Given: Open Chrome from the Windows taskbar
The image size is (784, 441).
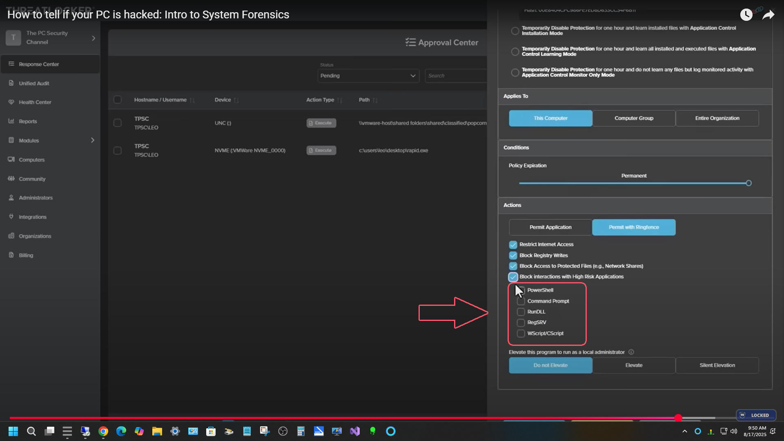Looking at the screenshot, I should pos(103,431).
